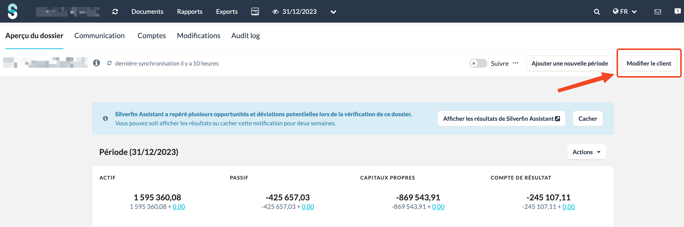Click the client info icon
This screenshot has height=227, width=684.
point(96,63)
